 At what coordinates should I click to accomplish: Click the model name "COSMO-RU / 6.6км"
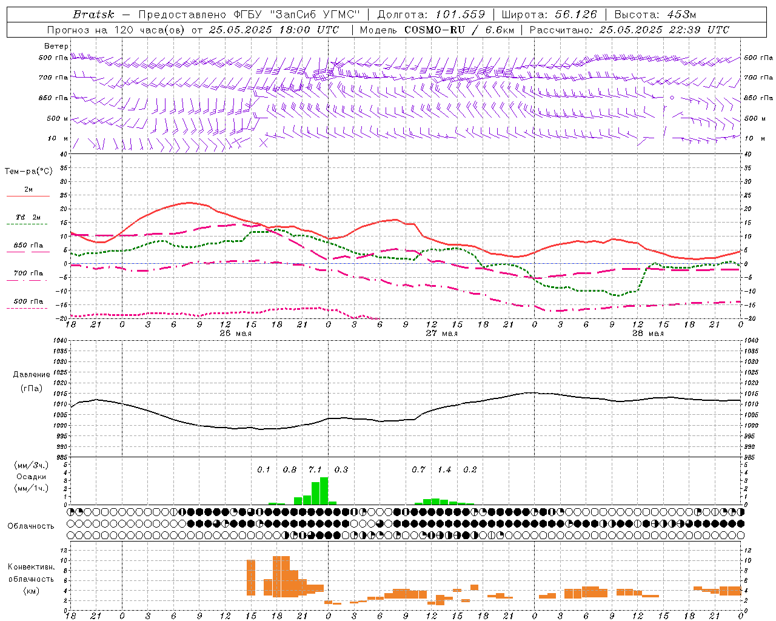click(x=458, y=30)
